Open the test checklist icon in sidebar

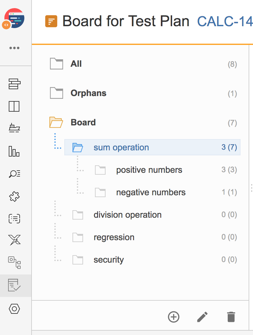[14, 285]
